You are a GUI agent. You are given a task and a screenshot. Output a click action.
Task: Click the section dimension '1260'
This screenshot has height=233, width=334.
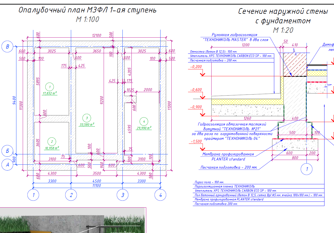pos(248,118)
